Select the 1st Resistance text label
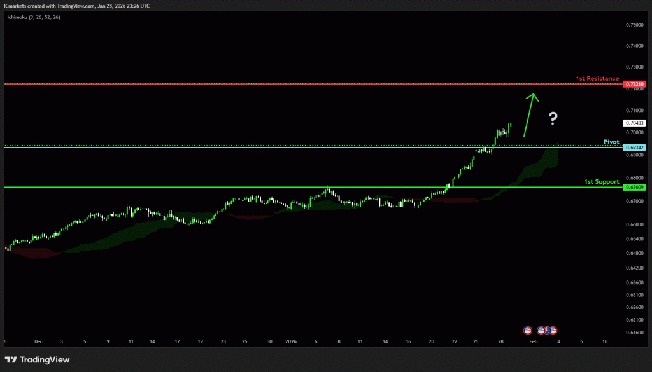The width and height of the screenshot is (652, 372). tap(597, 79)
